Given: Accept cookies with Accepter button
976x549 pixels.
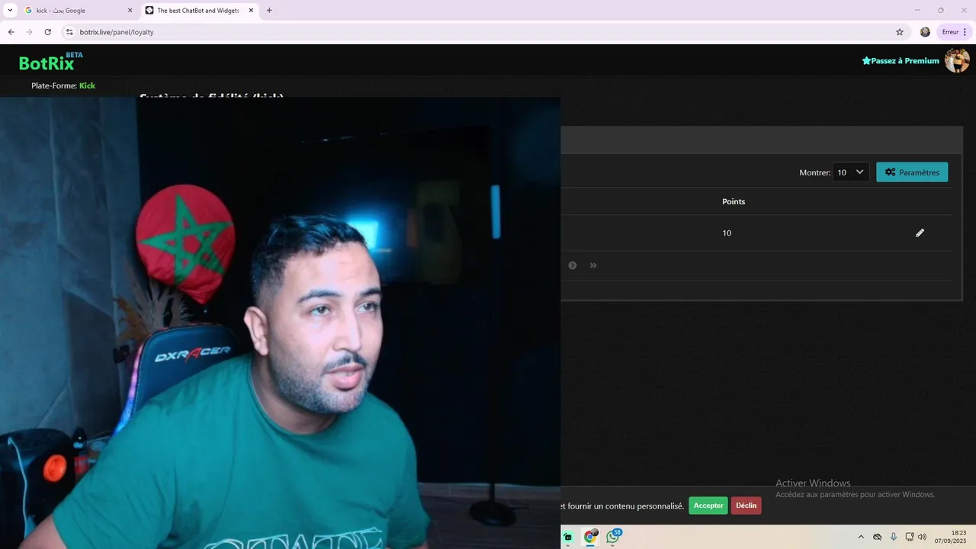Looking at the screenshot, I should pyautogui.click(x=708, y=506).
